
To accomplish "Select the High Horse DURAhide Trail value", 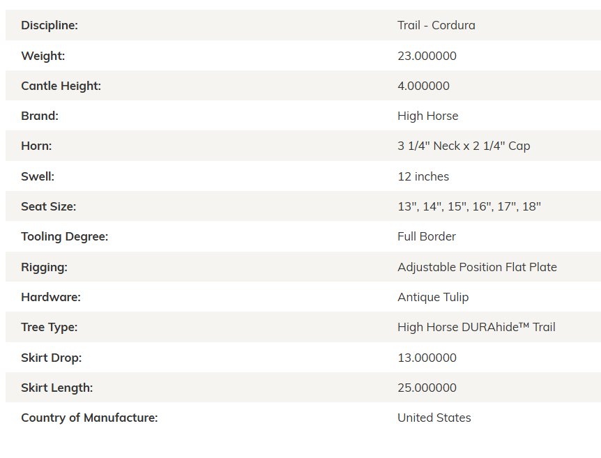I will pyautogui.click(x=476, y=328).
